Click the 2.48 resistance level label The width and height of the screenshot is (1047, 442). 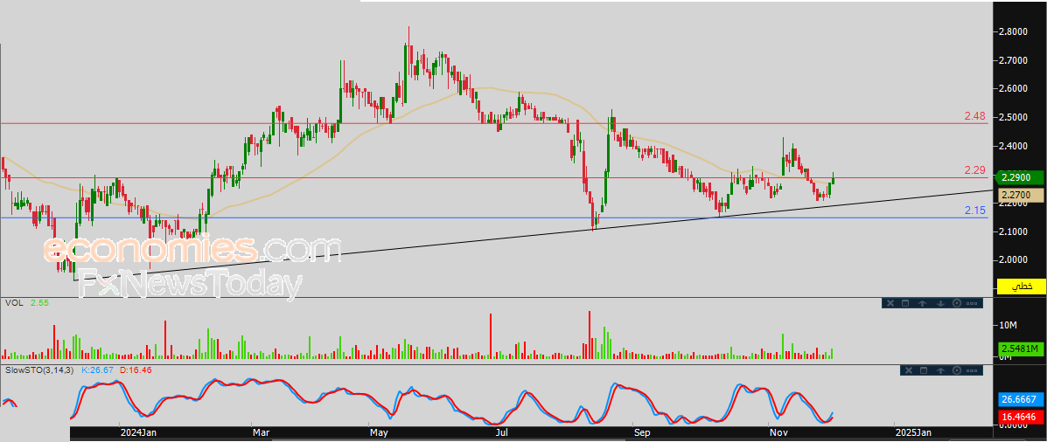(975, 116)
